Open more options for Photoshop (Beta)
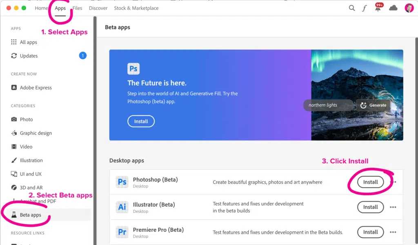Viewport: 418px width, 245px height. [392, 181]
